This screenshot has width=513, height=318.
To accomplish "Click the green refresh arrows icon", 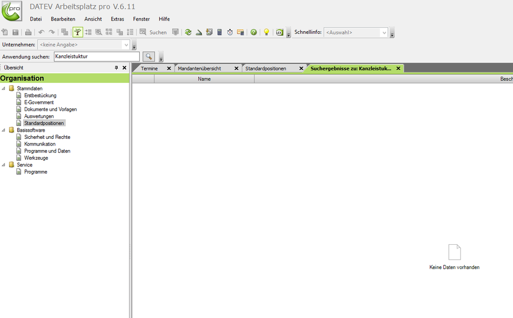I will pos(188,32).
